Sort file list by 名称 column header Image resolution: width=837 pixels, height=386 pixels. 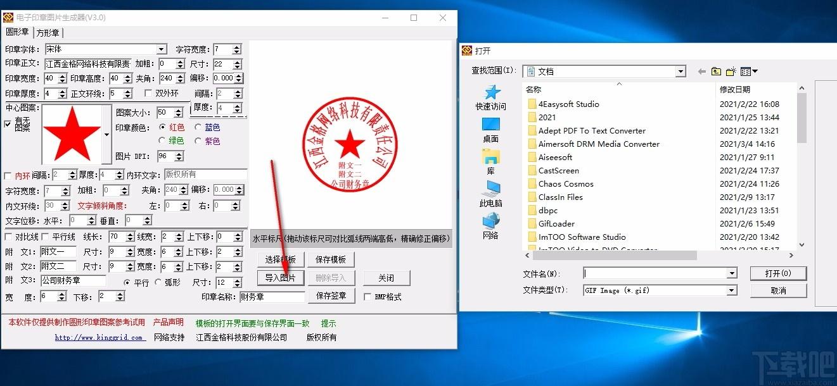pos(619,89)
